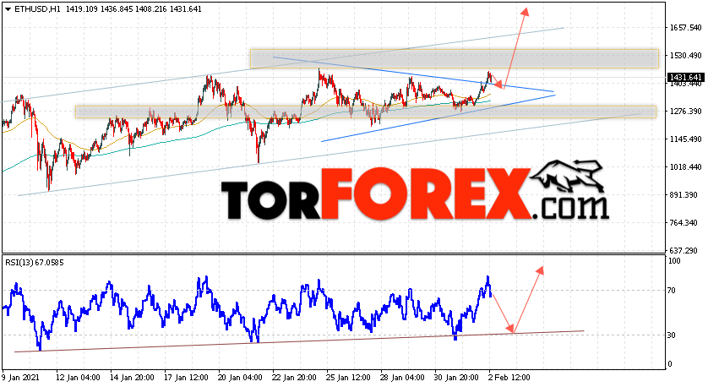Select the upper gray resistance zone rectangle
The height and width of the screenshot is (387, 708).
pyautogui.click(x=455, y=58)
